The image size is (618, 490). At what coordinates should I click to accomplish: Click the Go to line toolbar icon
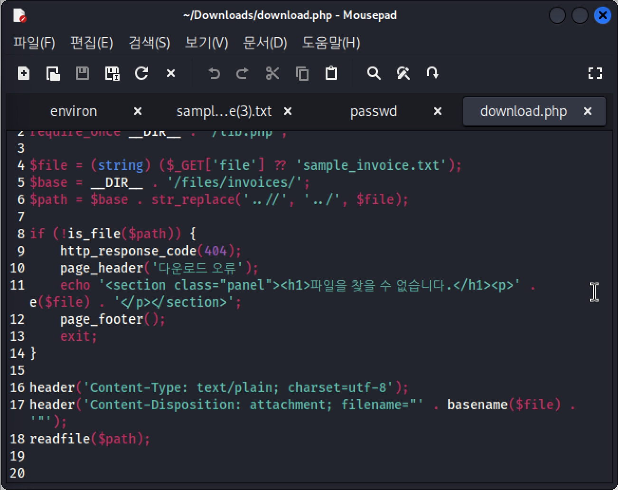[x=432, y=73]
